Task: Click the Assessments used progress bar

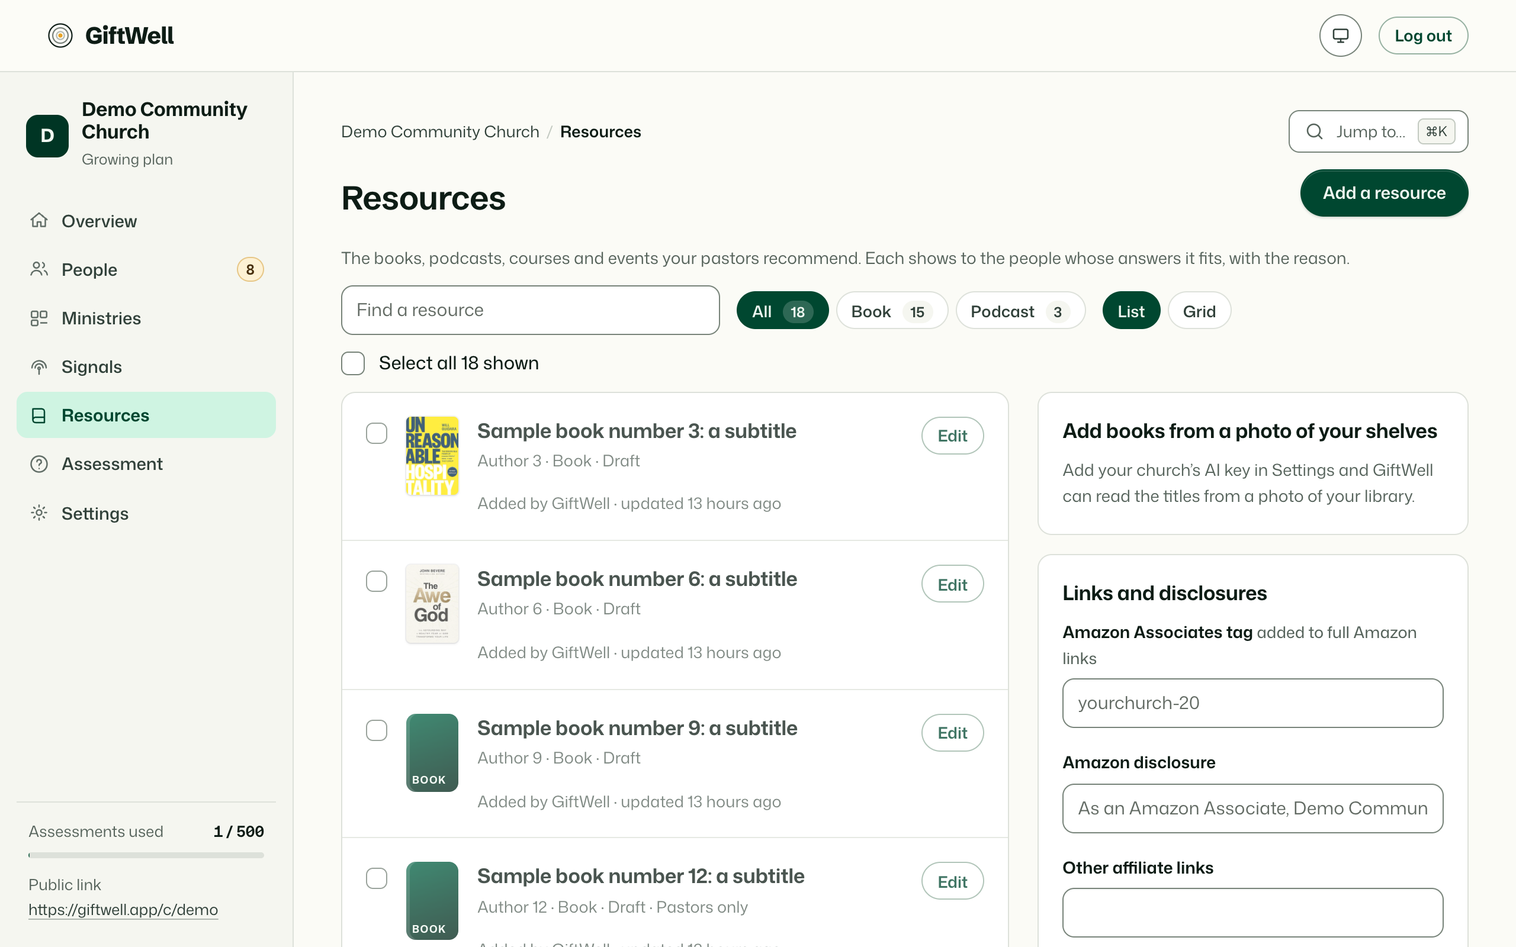Action: click(146, 855)
